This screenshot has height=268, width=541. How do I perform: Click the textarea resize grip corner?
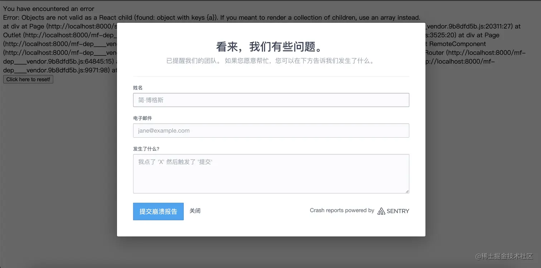coord(407,191)
